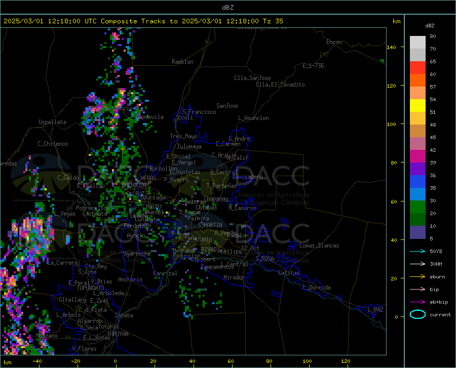Click the Tres_Mayo label
456x368 pixels.
[x=183, y=136]
